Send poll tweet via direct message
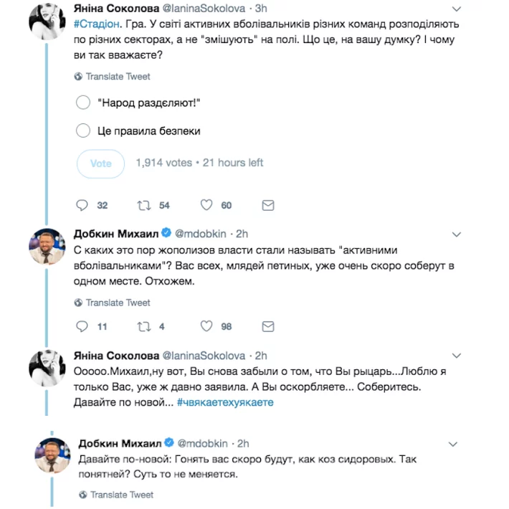The width and height of the screenshot is (509, 509). pyautogui.click(x=267, y=205)
